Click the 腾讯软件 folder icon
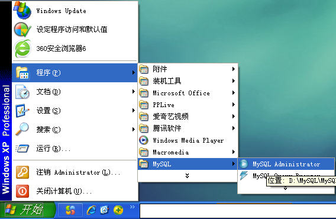 (x=144, y=128)
